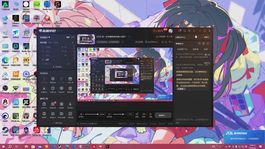
Task: Toggle the pin icon on 文本 1 row
Action: tap(62, 51)
